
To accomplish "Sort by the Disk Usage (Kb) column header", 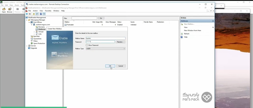I will pos(98,22).
